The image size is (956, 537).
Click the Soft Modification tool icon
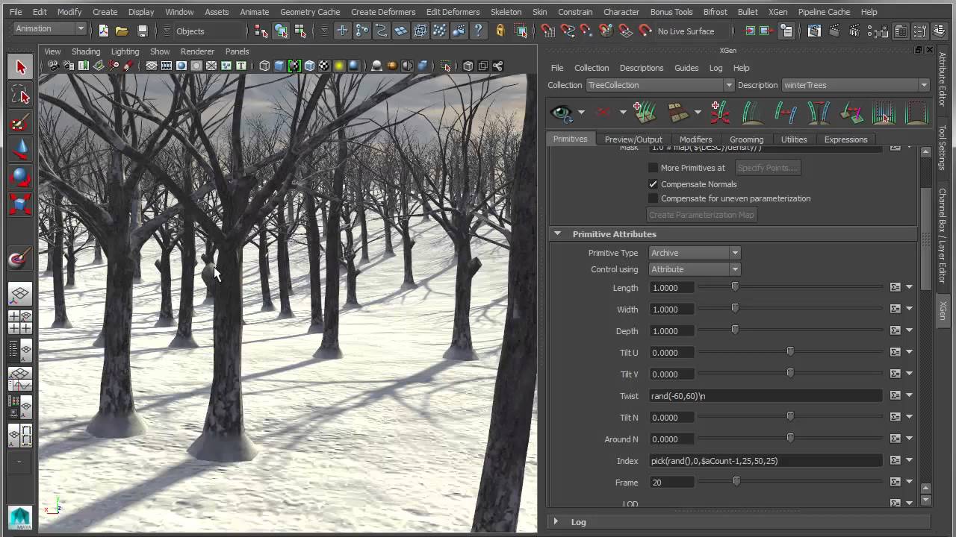[20, 259]
